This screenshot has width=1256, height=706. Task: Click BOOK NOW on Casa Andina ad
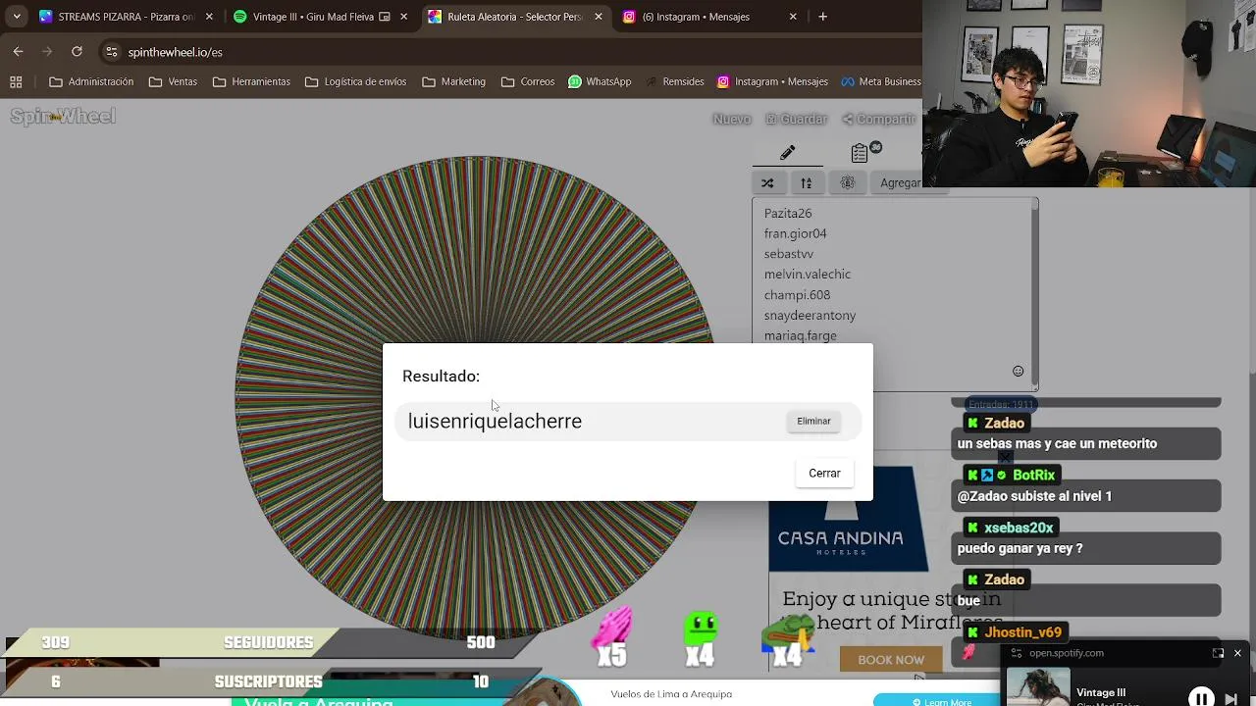[x=891, y=660]
